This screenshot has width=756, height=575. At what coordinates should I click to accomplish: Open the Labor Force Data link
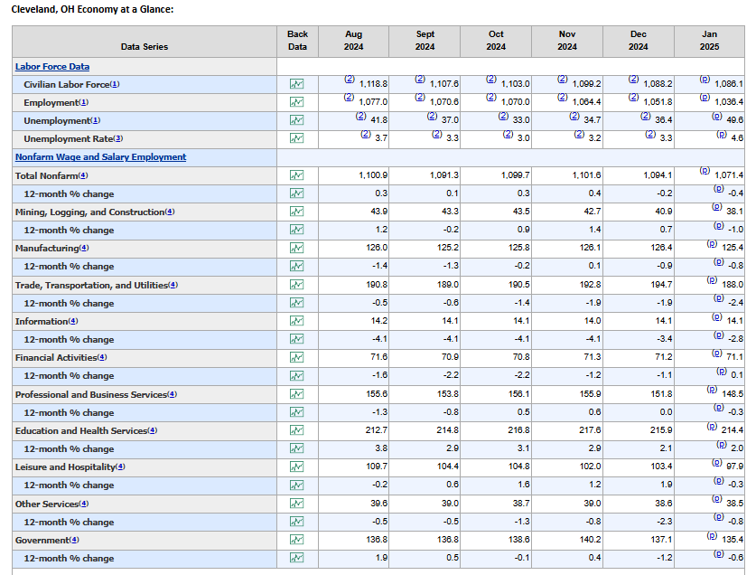pos(52,67)
